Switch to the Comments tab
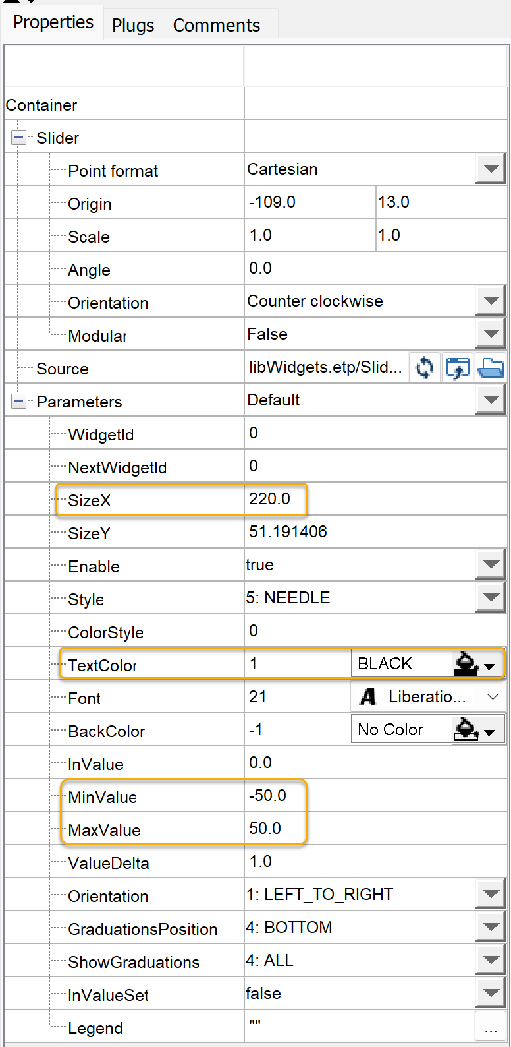 click(217, 25)
